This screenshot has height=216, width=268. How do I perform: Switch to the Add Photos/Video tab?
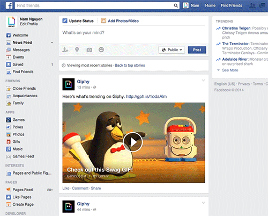click(120, 21)
